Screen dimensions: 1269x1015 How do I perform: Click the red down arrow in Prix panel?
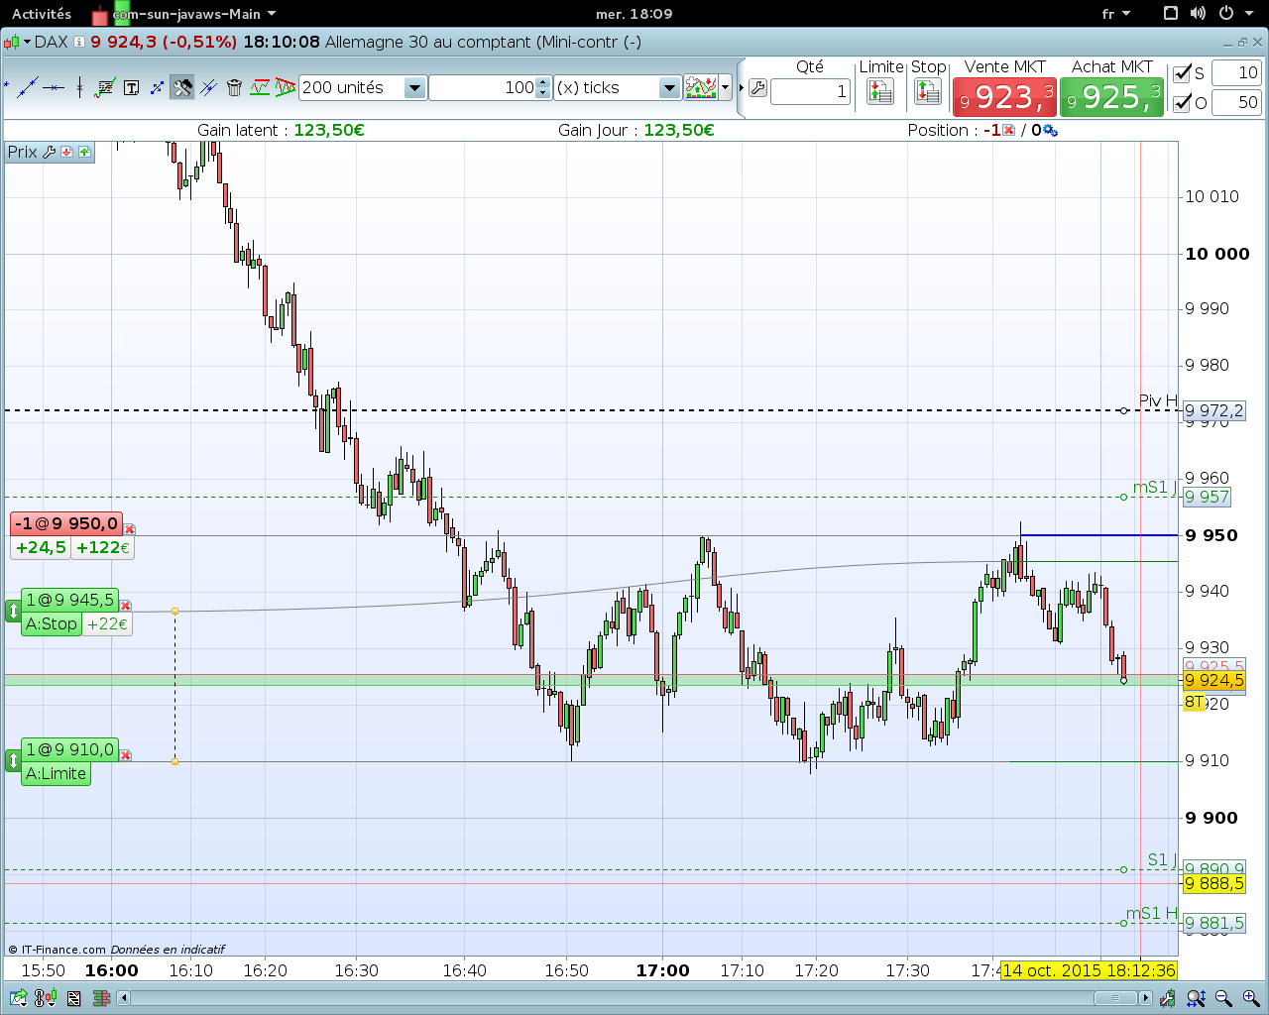tap(66, 152)
